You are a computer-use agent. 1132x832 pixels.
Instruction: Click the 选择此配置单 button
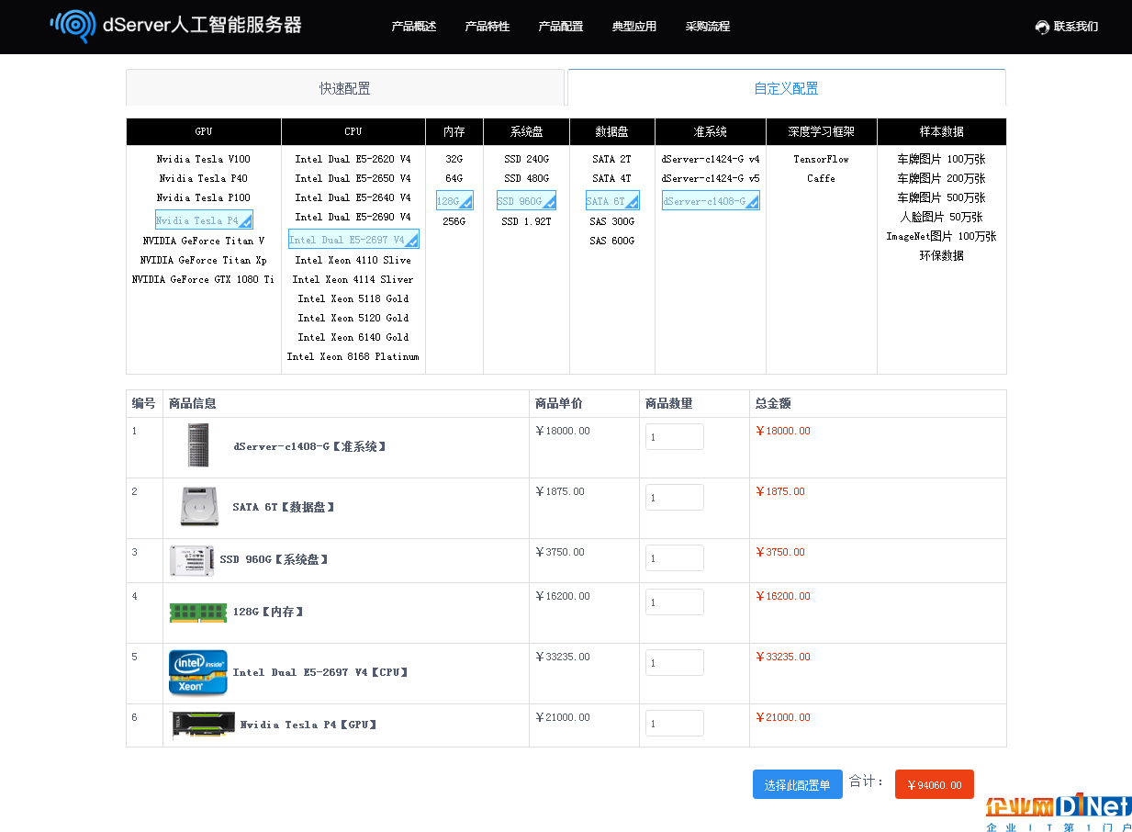(797, 784)
